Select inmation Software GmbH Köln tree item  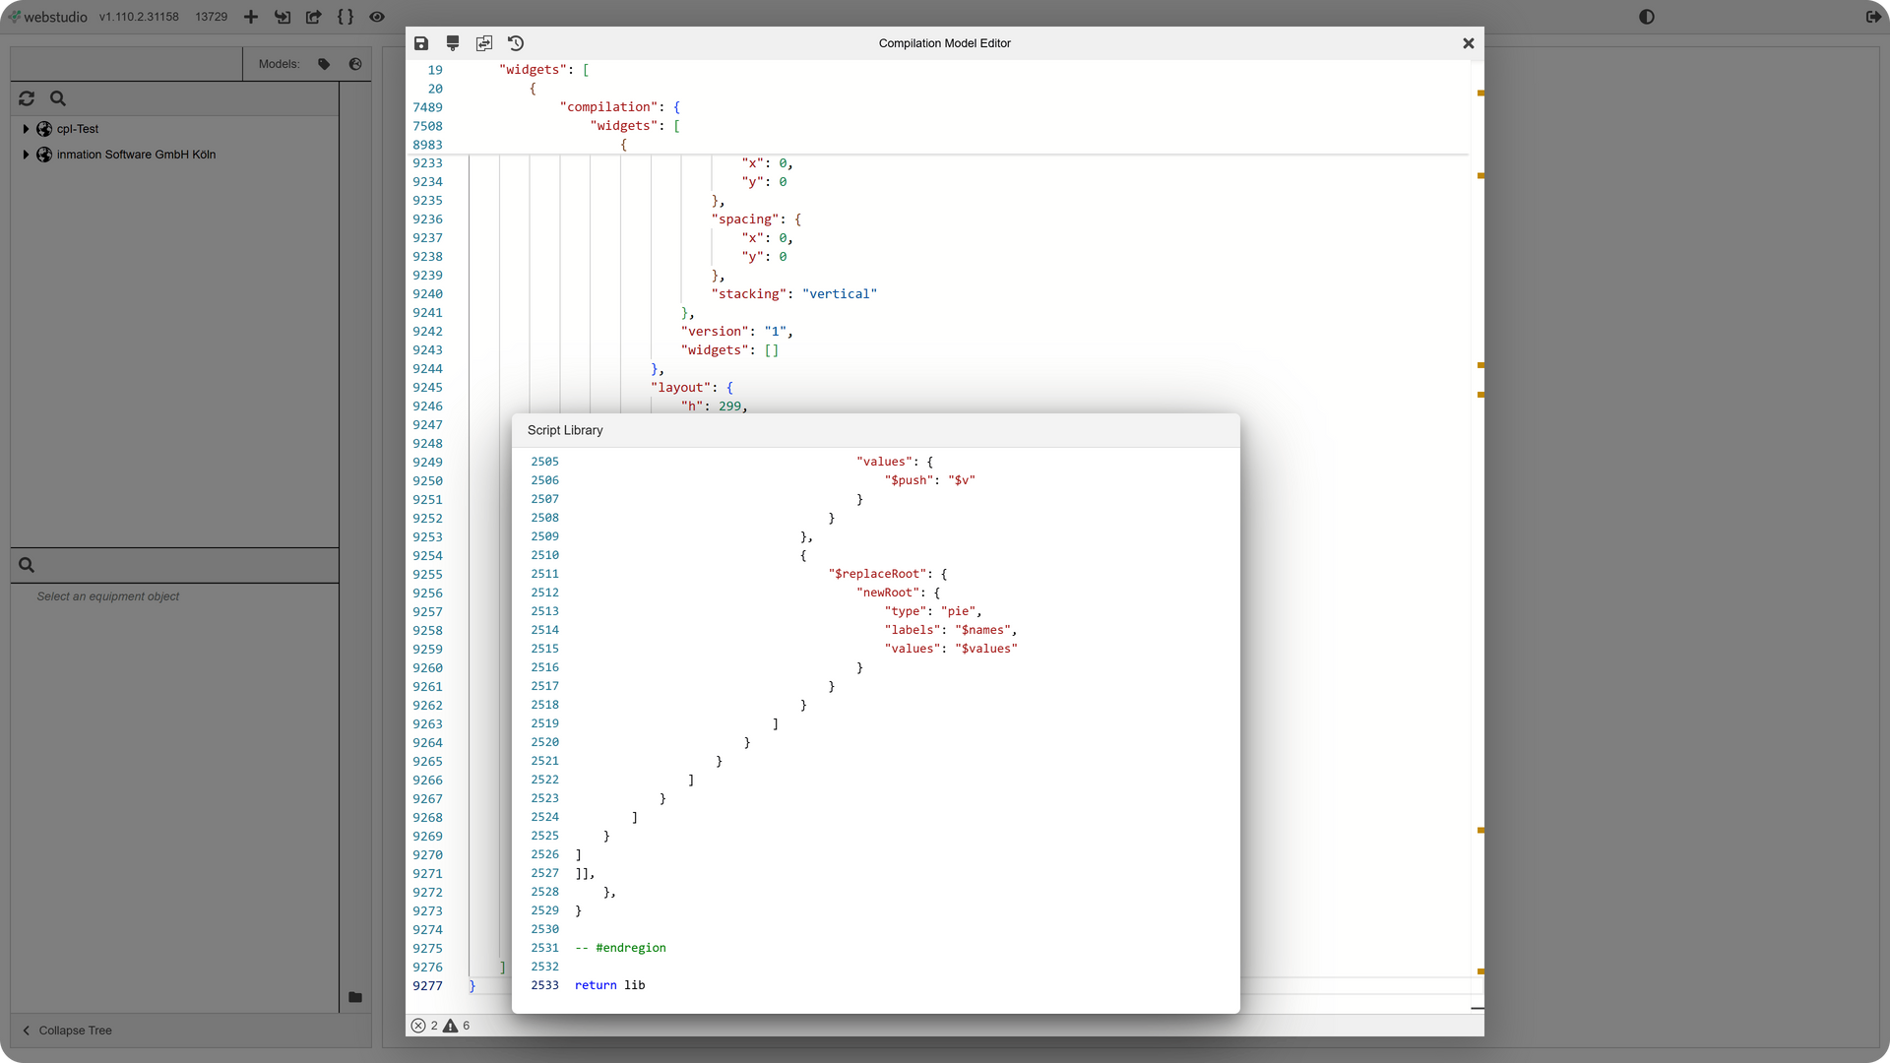click(x=136, y=155)
